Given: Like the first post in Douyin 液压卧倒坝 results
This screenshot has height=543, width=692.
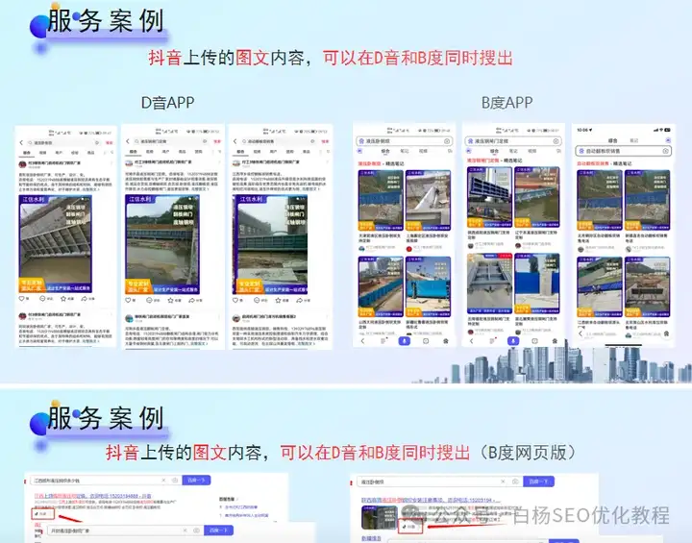Looking at the screenshot, I should click(21, 299).
